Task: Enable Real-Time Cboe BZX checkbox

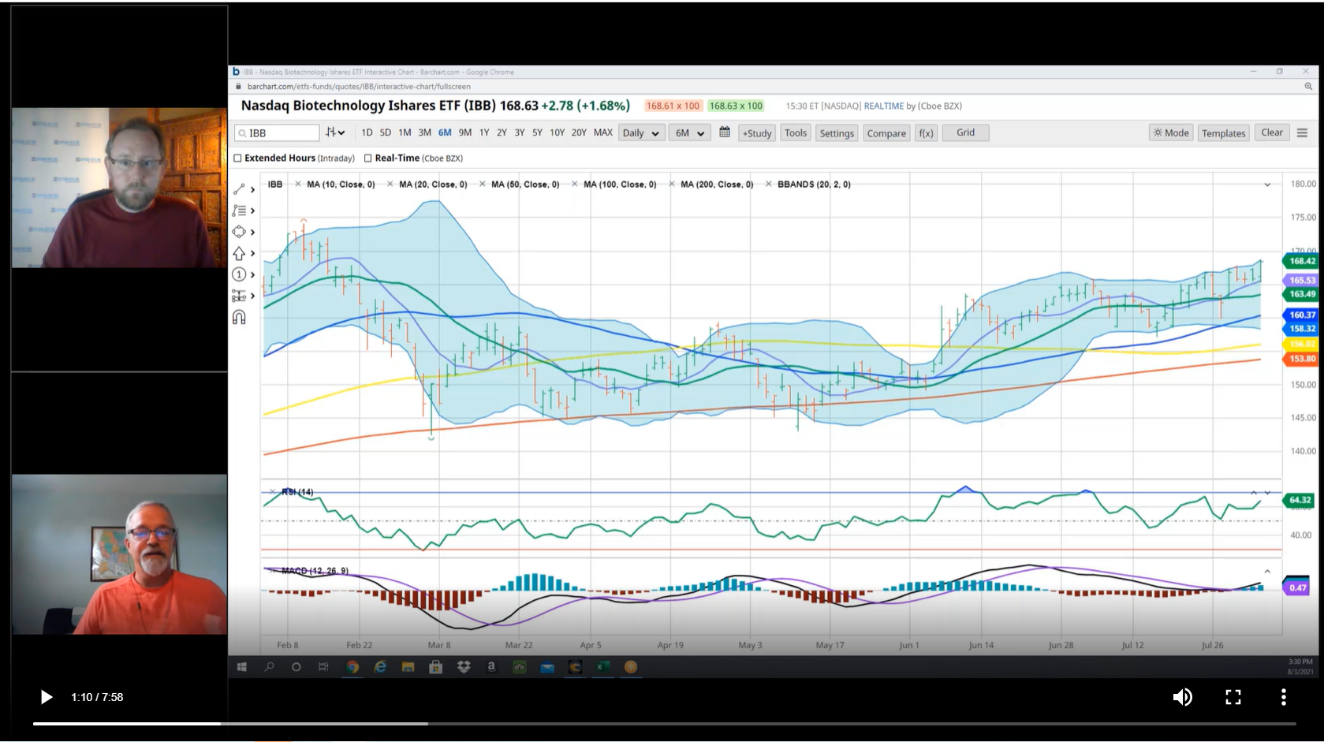Action: [368, 158]
